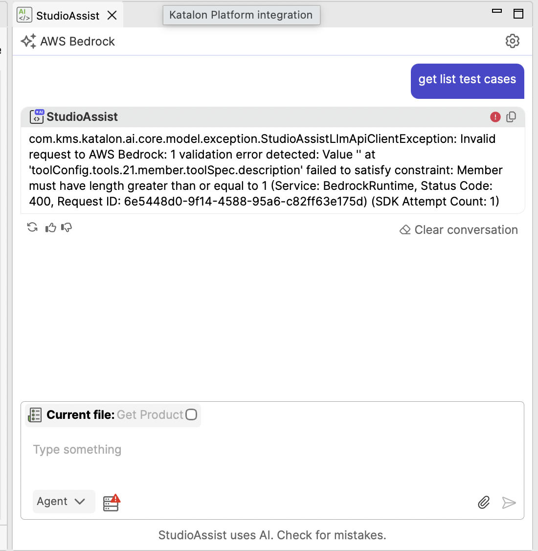Clear conversation
The height and width of the screenshot is (551, 538).
pyautogui.click(x=459, y=230)
